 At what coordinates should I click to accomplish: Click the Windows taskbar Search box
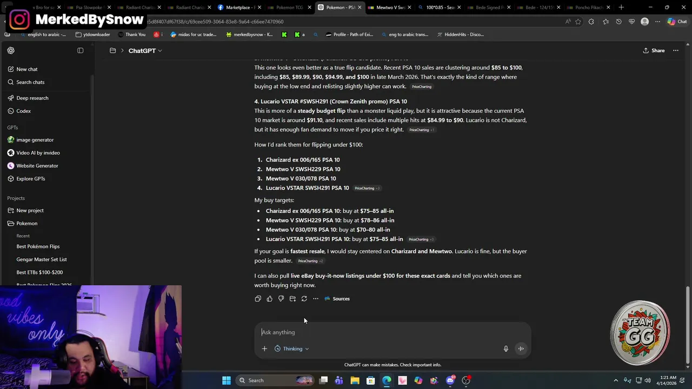pos(276,380)
